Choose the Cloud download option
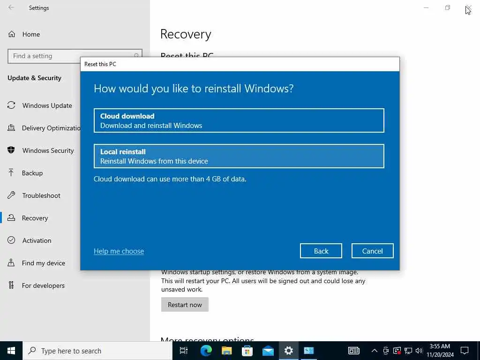 click(x=239, y=120)
